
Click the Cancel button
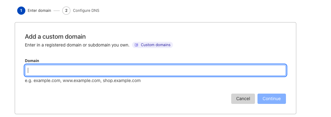(x=243, y=99)
